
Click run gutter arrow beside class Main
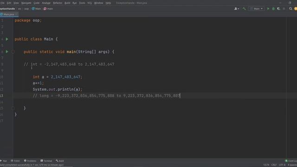tap(7, 39)
